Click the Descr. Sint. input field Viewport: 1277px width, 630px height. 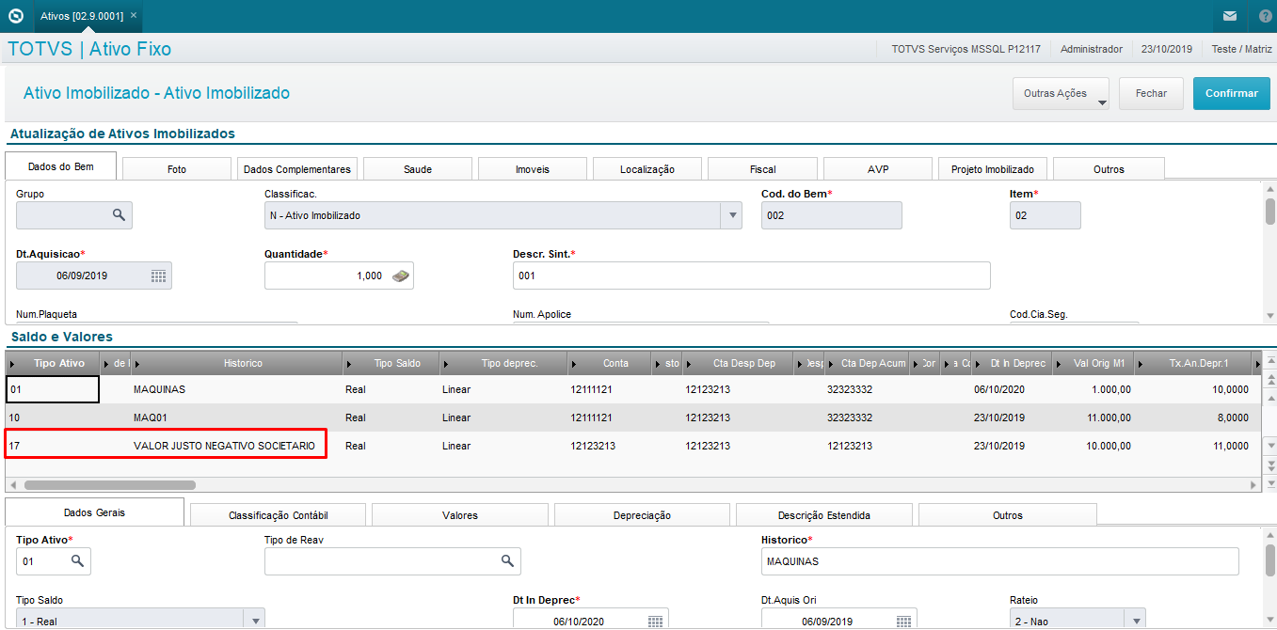click(752, 276)
